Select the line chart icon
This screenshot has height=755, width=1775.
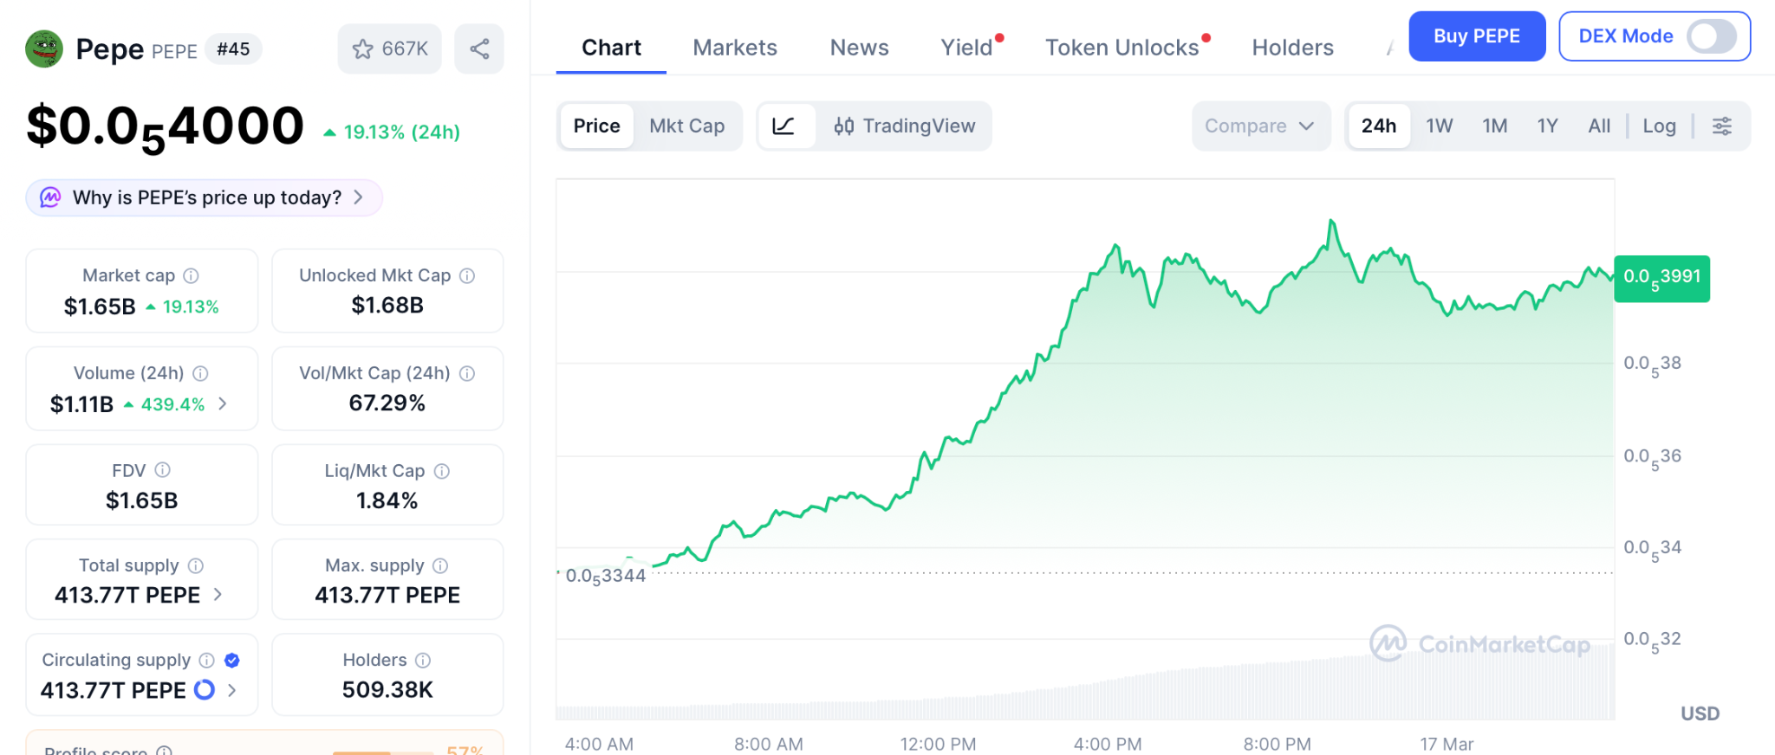coord(784,126)
